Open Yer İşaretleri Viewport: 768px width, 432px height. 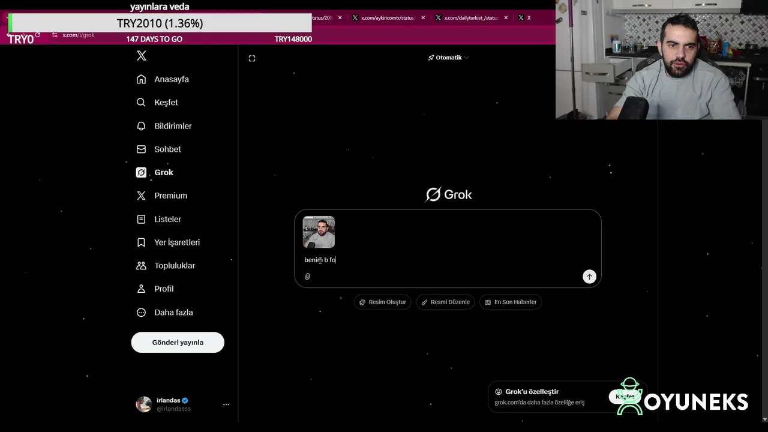[177, 242]
